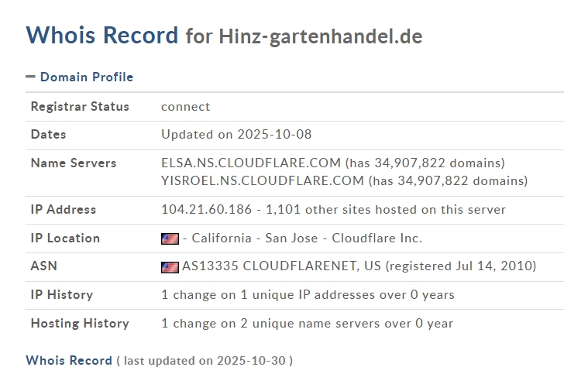
Task: Click the US flag icon in IP Location row
Action: (170, 238)
